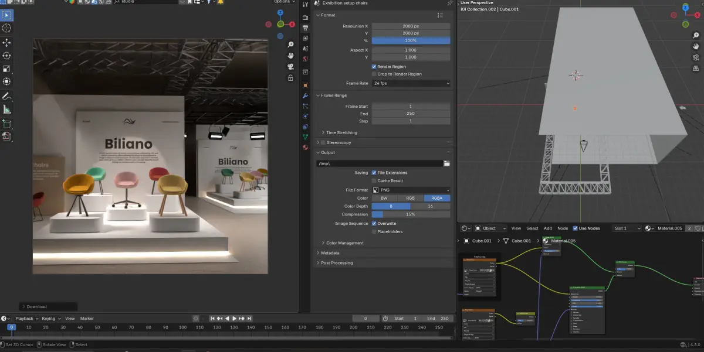
Task: Open node editor Node menu
Action: (x=563, y=228)
